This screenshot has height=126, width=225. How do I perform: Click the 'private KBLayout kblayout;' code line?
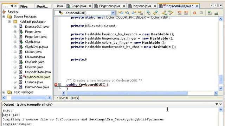point(94,26)
